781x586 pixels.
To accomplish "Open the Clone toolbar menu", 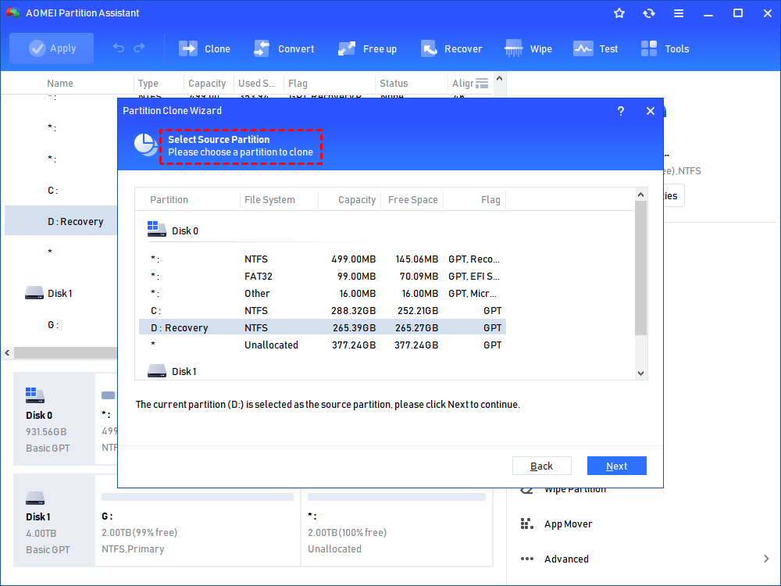I will 204,48.
